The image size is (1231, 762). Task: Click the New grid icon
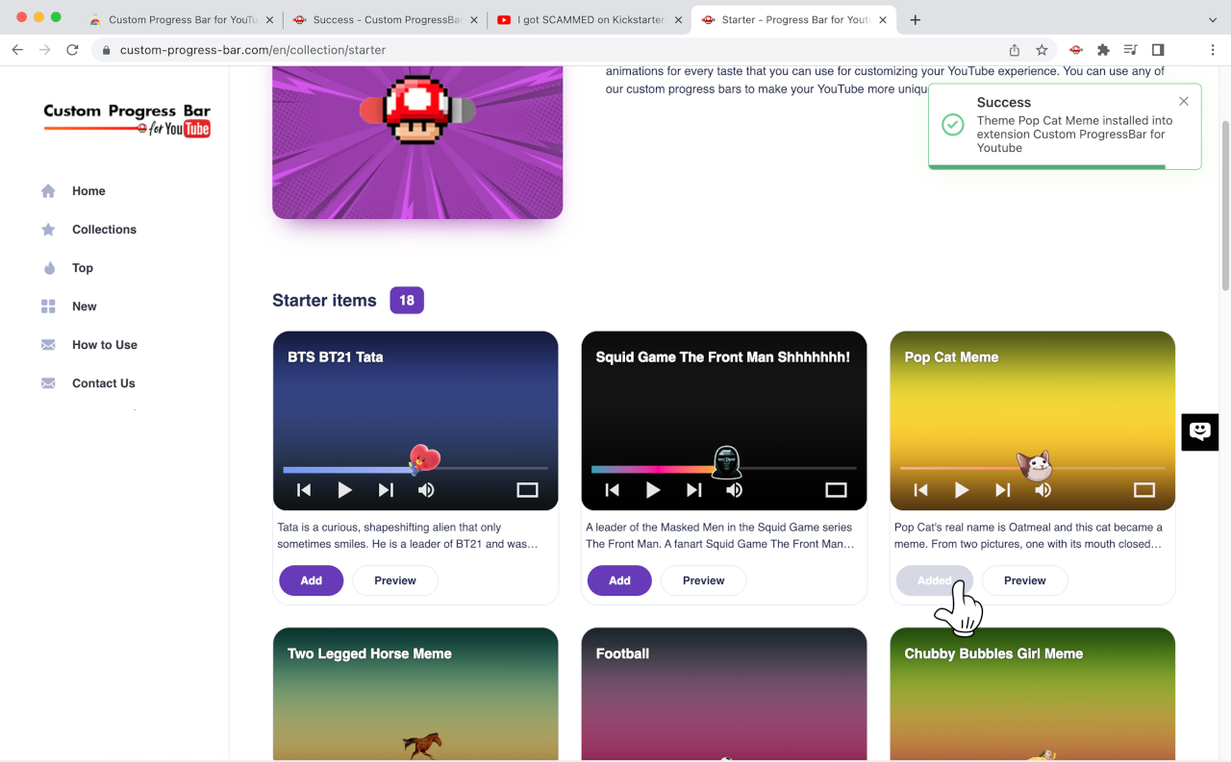point(48,307)
